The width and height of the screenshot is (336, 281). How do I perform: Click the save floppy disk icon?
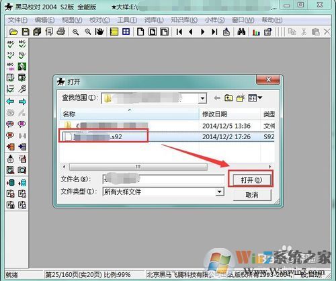pos(26,32)
